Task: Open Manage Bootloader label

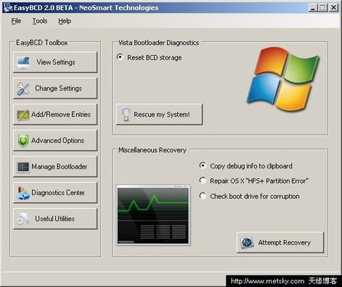Action: (x=59, y=167)
